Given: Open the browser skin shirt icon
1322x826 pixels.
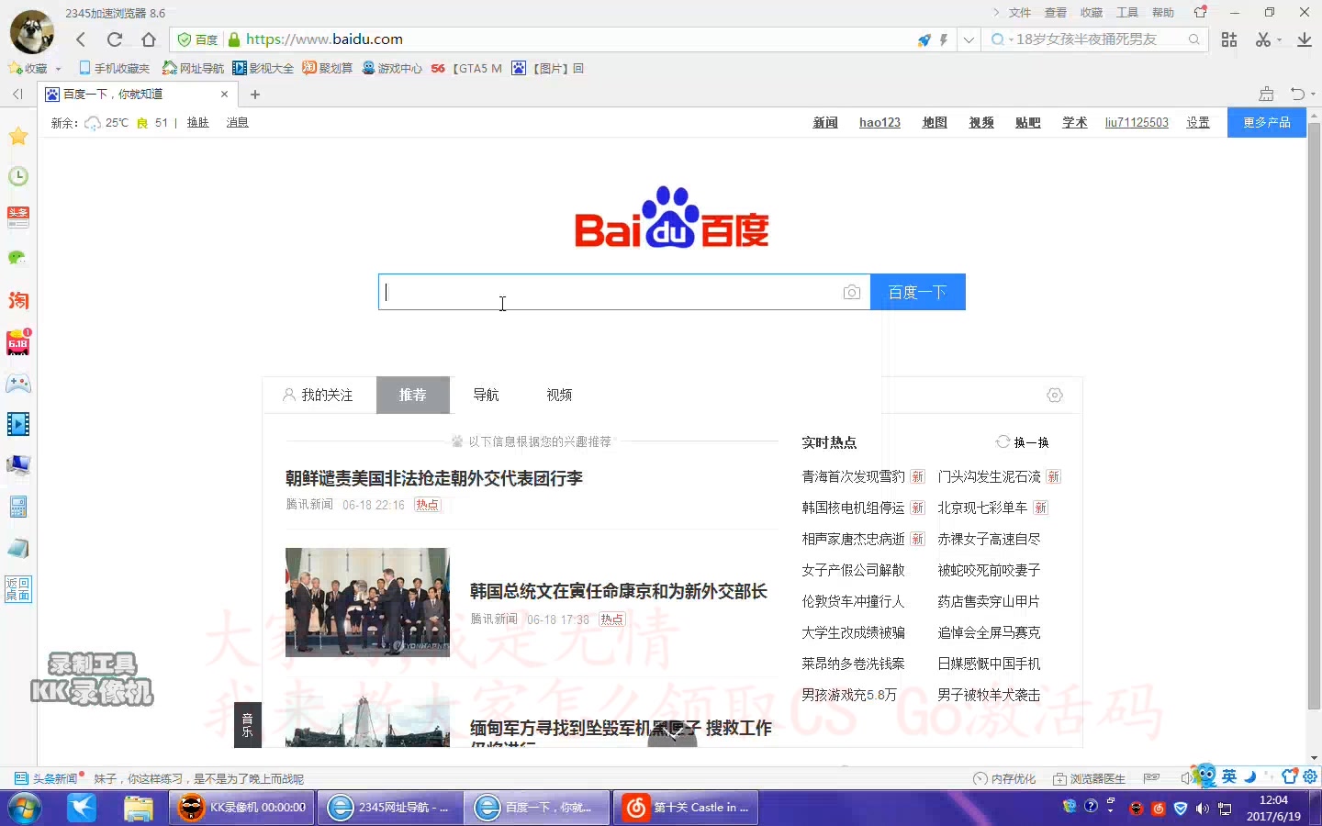Looking at the screenshot, I should [1201, 12].
